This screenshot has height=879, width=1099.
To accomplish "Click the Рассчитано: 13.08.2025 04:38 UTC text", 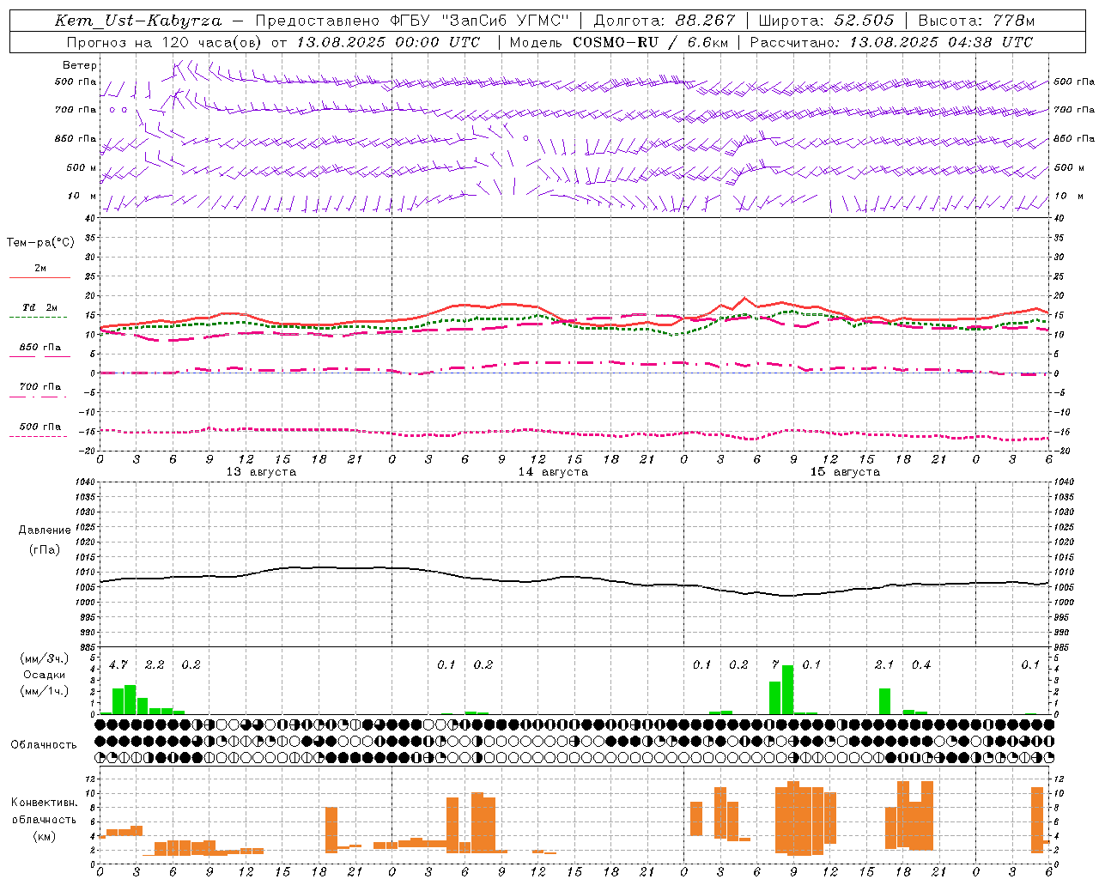I will click(891, 42).
